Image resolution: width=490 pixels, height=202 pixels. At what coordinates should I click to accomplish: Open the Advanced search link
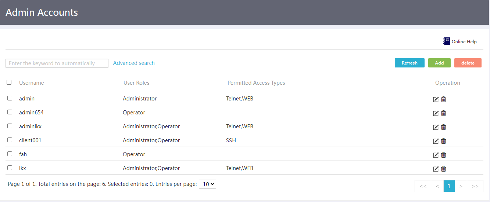[x=134, y=63]
